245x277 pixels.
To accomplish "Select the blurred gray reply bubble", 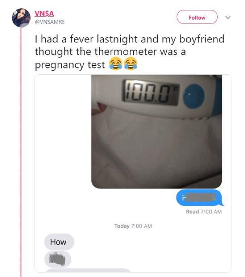I will pos(58,259).
